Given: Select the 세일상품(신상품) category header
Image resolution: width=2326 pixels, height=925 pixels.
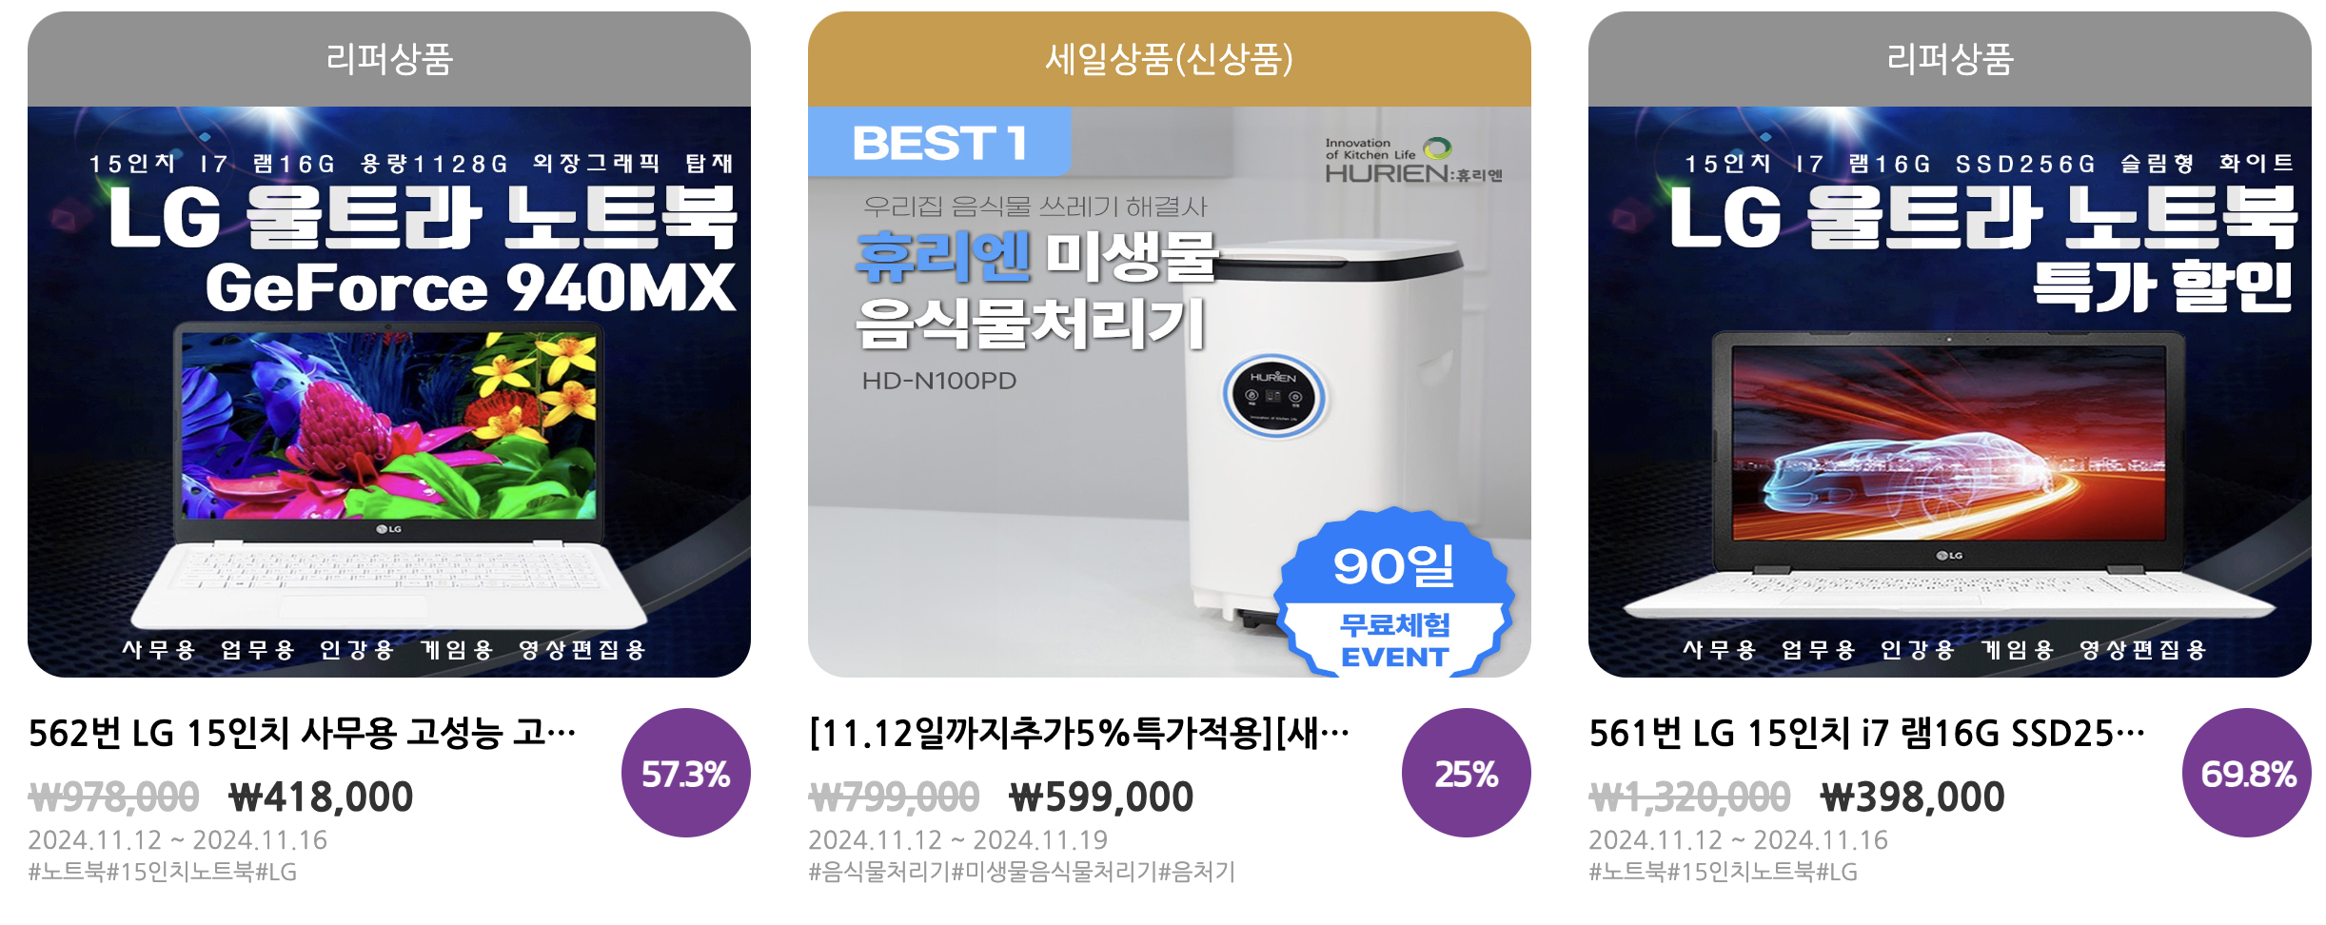Looking at the screenshot, I should 1170,59.
